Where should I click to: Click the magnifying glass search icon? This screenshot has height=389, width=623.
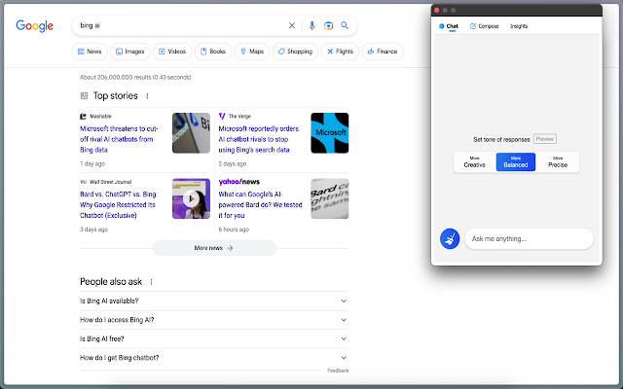point(345,25)
